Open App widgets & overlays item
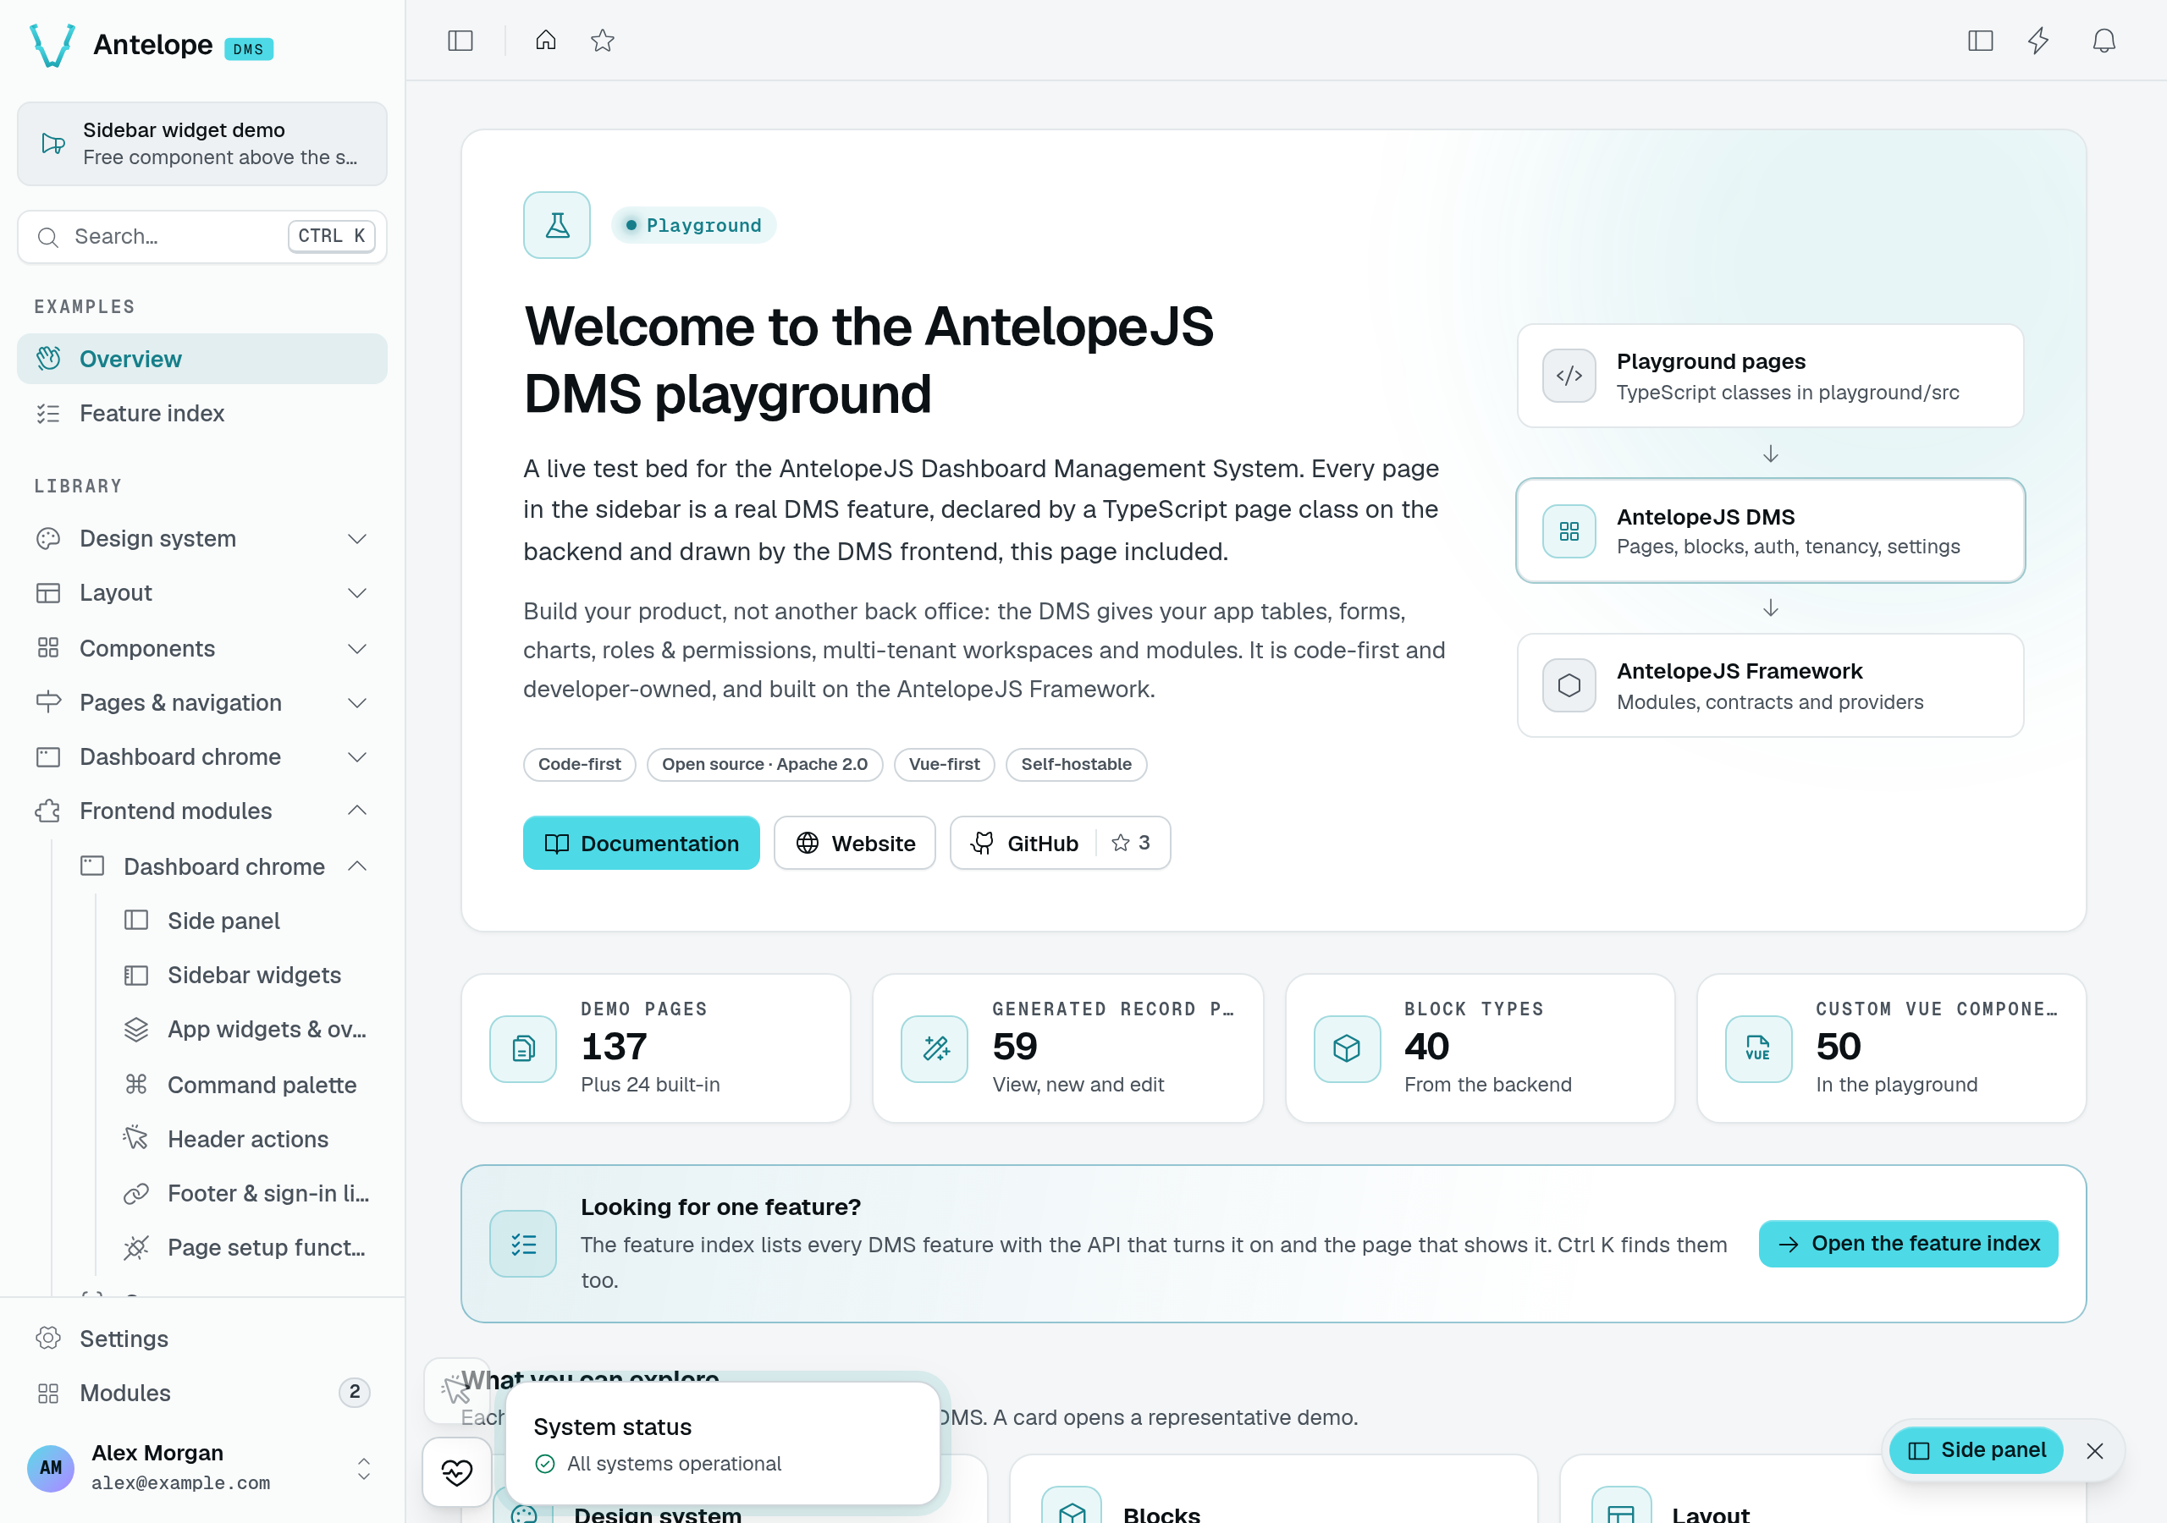The height and width of the screenshot is (1523, 2167). tap(247, 1030)
